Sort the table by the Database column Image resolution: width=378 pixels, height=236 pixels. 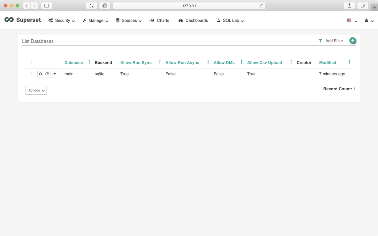[73, 63]
